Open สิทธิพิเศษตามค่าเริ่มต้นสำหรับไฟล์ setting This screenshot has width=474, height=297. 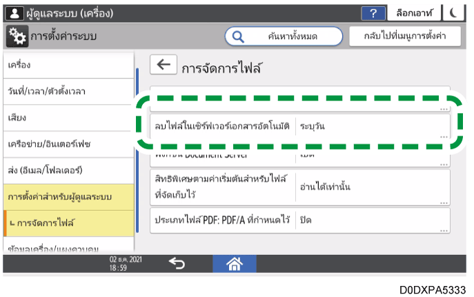299,186
